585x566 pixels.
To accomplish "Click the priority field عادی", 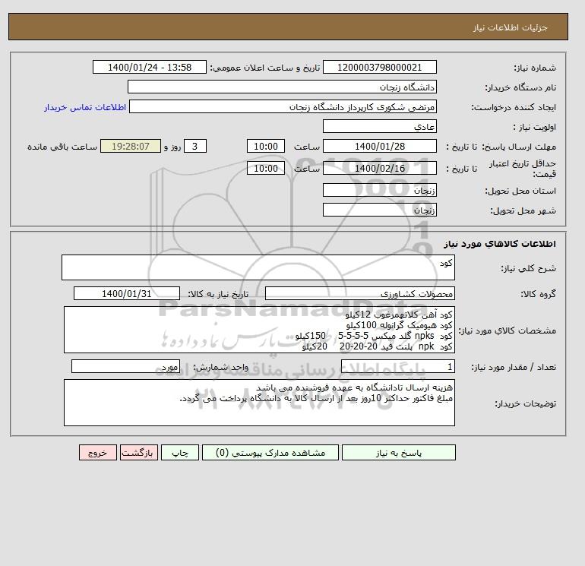I will pyautogui.click(x=379, y=126).
